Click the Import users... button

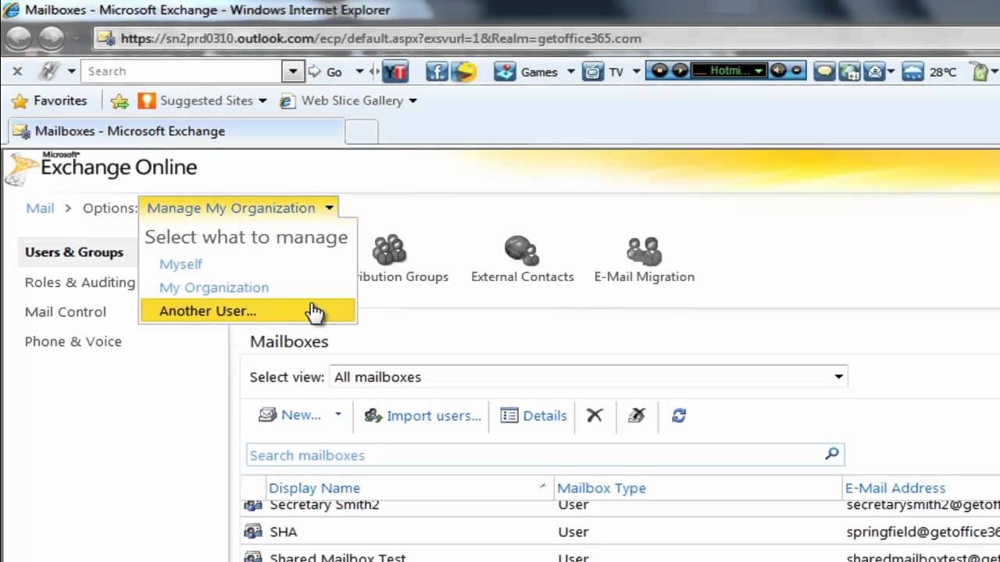(x=423, y=415)
